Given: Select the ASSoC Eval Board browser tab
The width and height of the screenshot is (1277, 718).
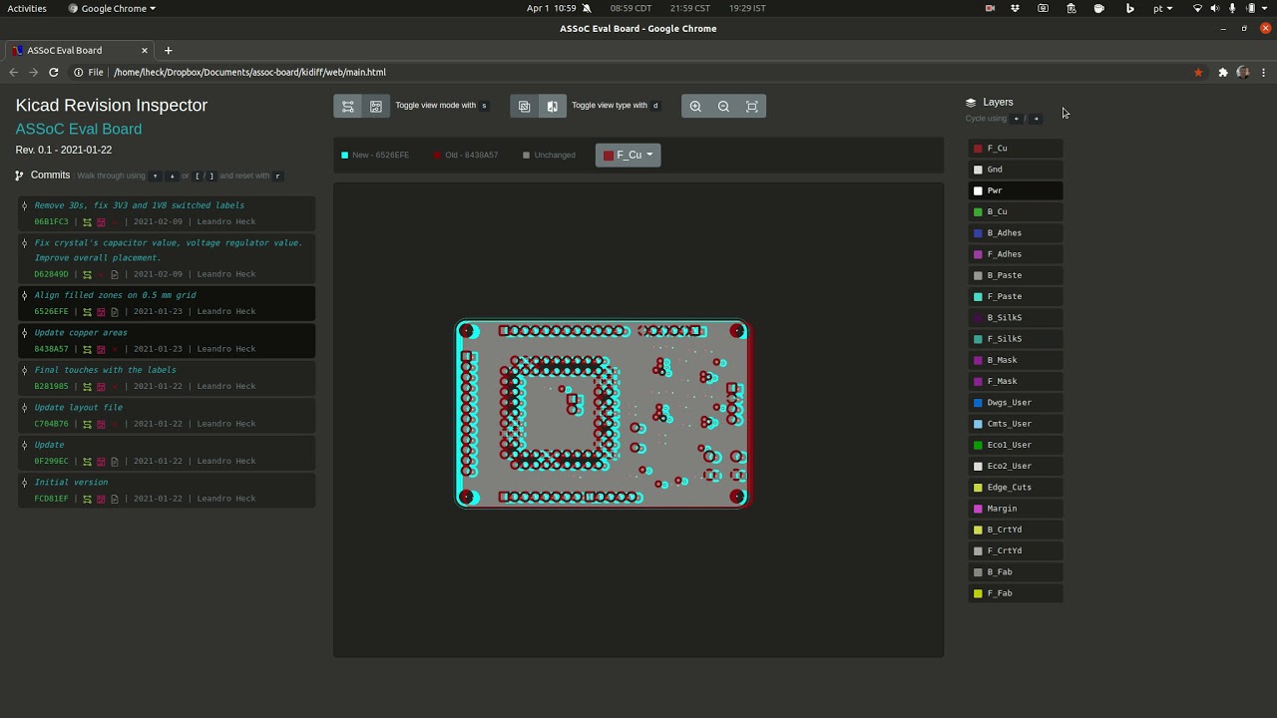Looking at the screenshot, I should (78, 50).
